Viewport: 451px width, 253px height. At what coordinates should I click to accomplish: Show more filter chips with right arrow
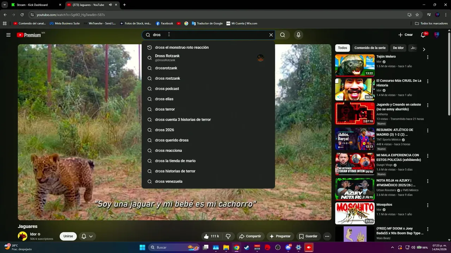(424, 50)
